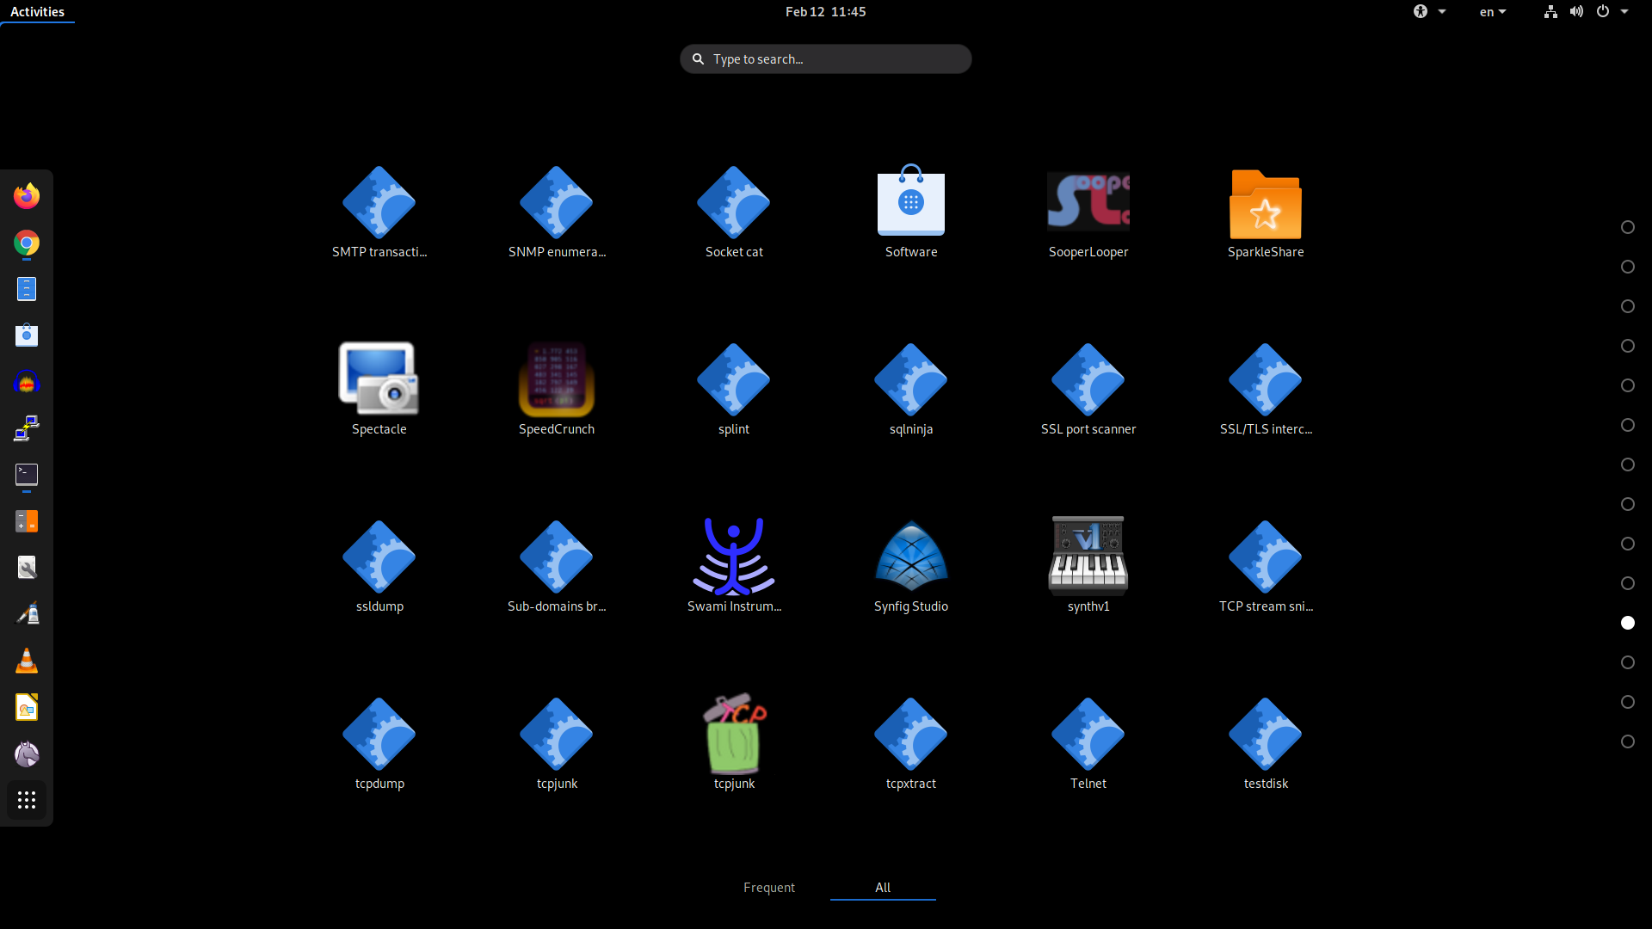Switch to the All tab
The image size is (1652, 929).
[x=883, y=887]
